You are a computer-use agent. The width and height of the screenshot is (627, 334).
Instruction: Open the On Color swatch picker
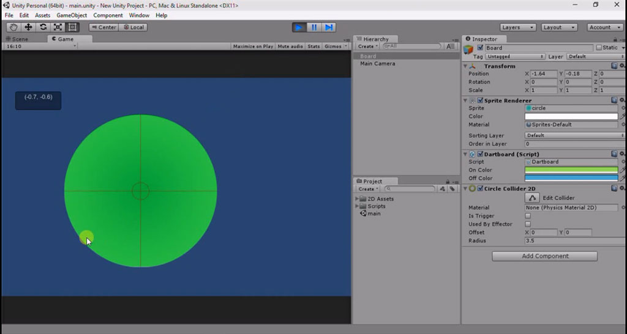pyautogui.click(x=571, y=170)
